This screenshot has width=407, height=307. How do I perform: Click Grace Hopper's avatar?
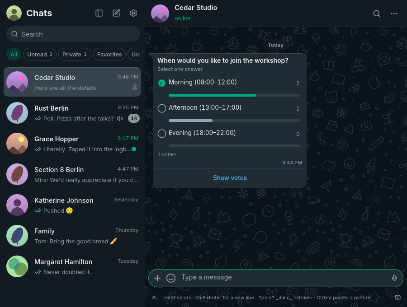pyautogui.click(x=17, y=144)
